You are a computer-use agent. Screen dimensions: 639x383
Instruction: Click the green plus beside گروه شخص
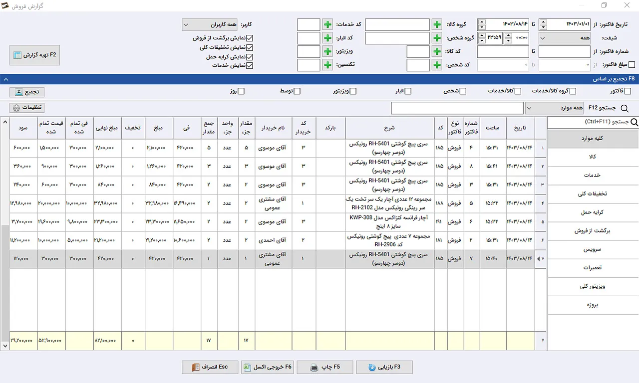(x=437, y=38)
